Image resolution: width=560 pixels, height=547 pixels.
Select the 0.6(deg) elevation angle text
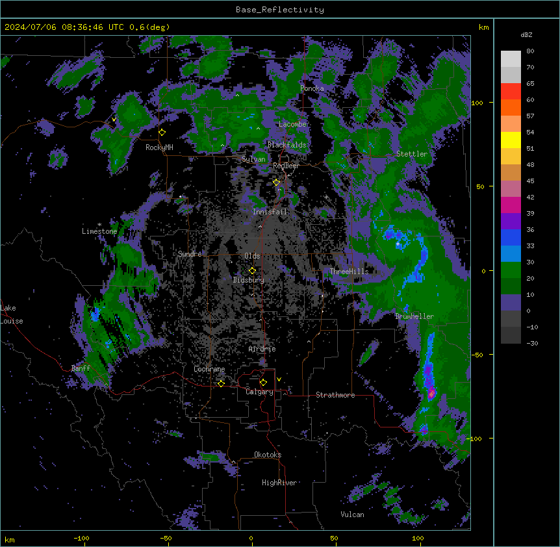[x=149, y=27]
